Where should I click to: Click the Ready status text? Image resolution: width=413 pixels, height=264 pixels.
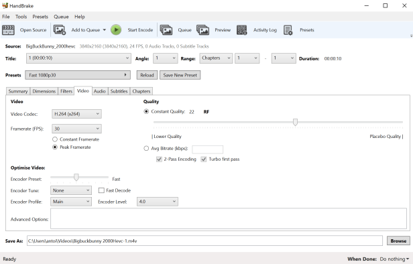(x=9, y=259)
